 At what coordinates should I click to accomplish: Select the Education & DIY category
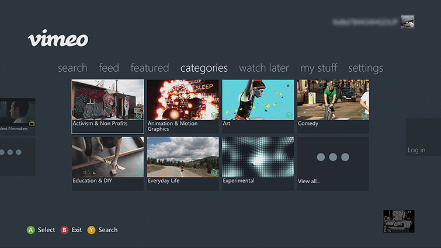coord(107,163)
